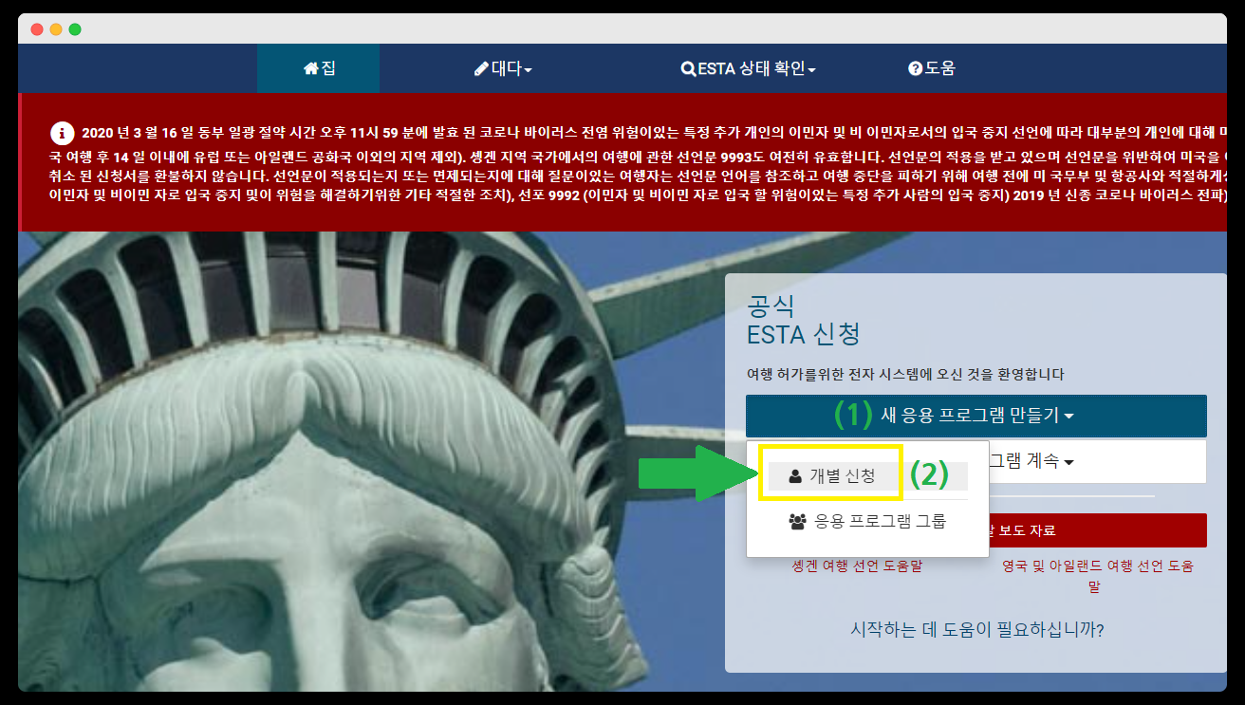The image size is (1245, 705).
Task: Click 시작하는 데 도움이 필요하십니까? link
Action: tap(976, 629)
